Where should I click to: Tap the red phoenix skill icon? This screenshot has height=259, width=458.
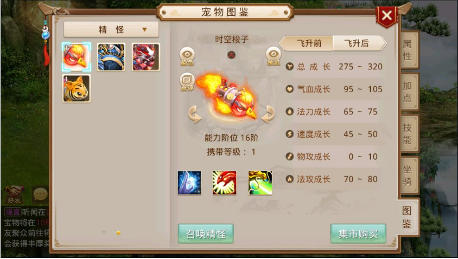pyautogui.click(x=225, y=183)
